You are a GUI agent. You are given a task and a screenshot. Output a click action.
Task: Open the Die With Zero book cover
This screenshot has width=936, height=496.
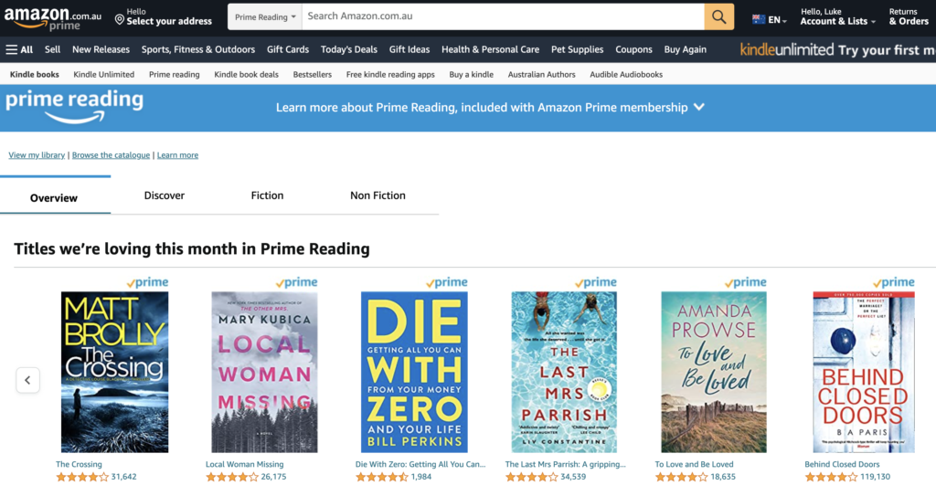(x=414, y=372)
